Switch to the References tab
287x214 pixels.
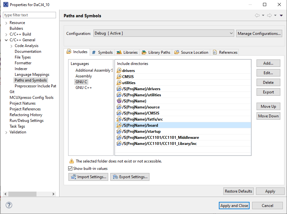coord(225,52)
